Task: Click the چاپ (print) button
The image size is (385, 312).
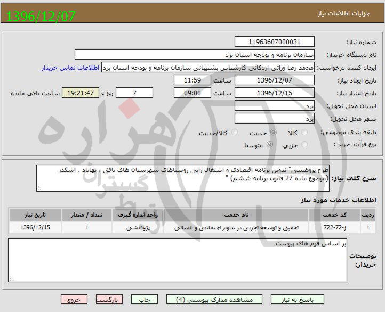Action: [145, 300]
